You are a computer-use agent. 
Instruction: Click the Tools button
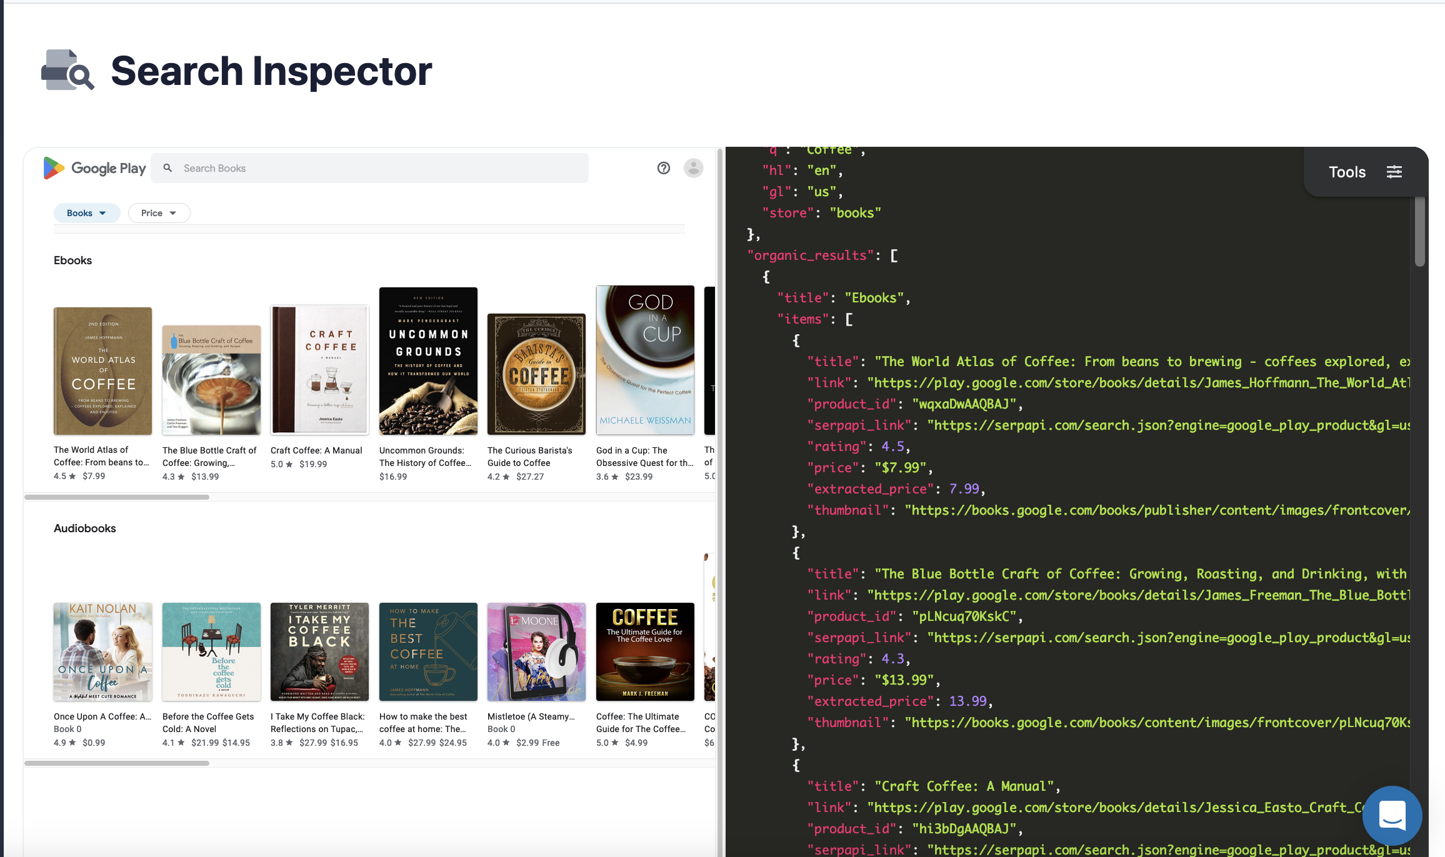tap(1347, 172)
